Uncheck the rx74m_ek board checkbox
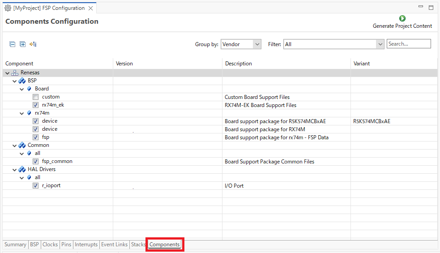The image size is (440, 253). tap(36, 105)
